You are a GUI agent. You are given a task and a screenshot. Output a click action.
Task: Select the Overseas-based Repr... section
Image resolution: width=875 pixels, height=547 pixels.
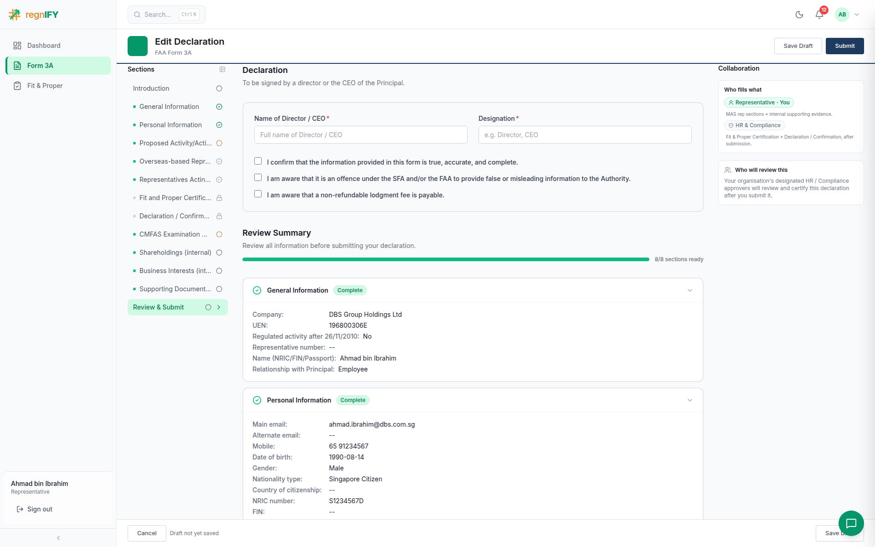pos(178,161)
